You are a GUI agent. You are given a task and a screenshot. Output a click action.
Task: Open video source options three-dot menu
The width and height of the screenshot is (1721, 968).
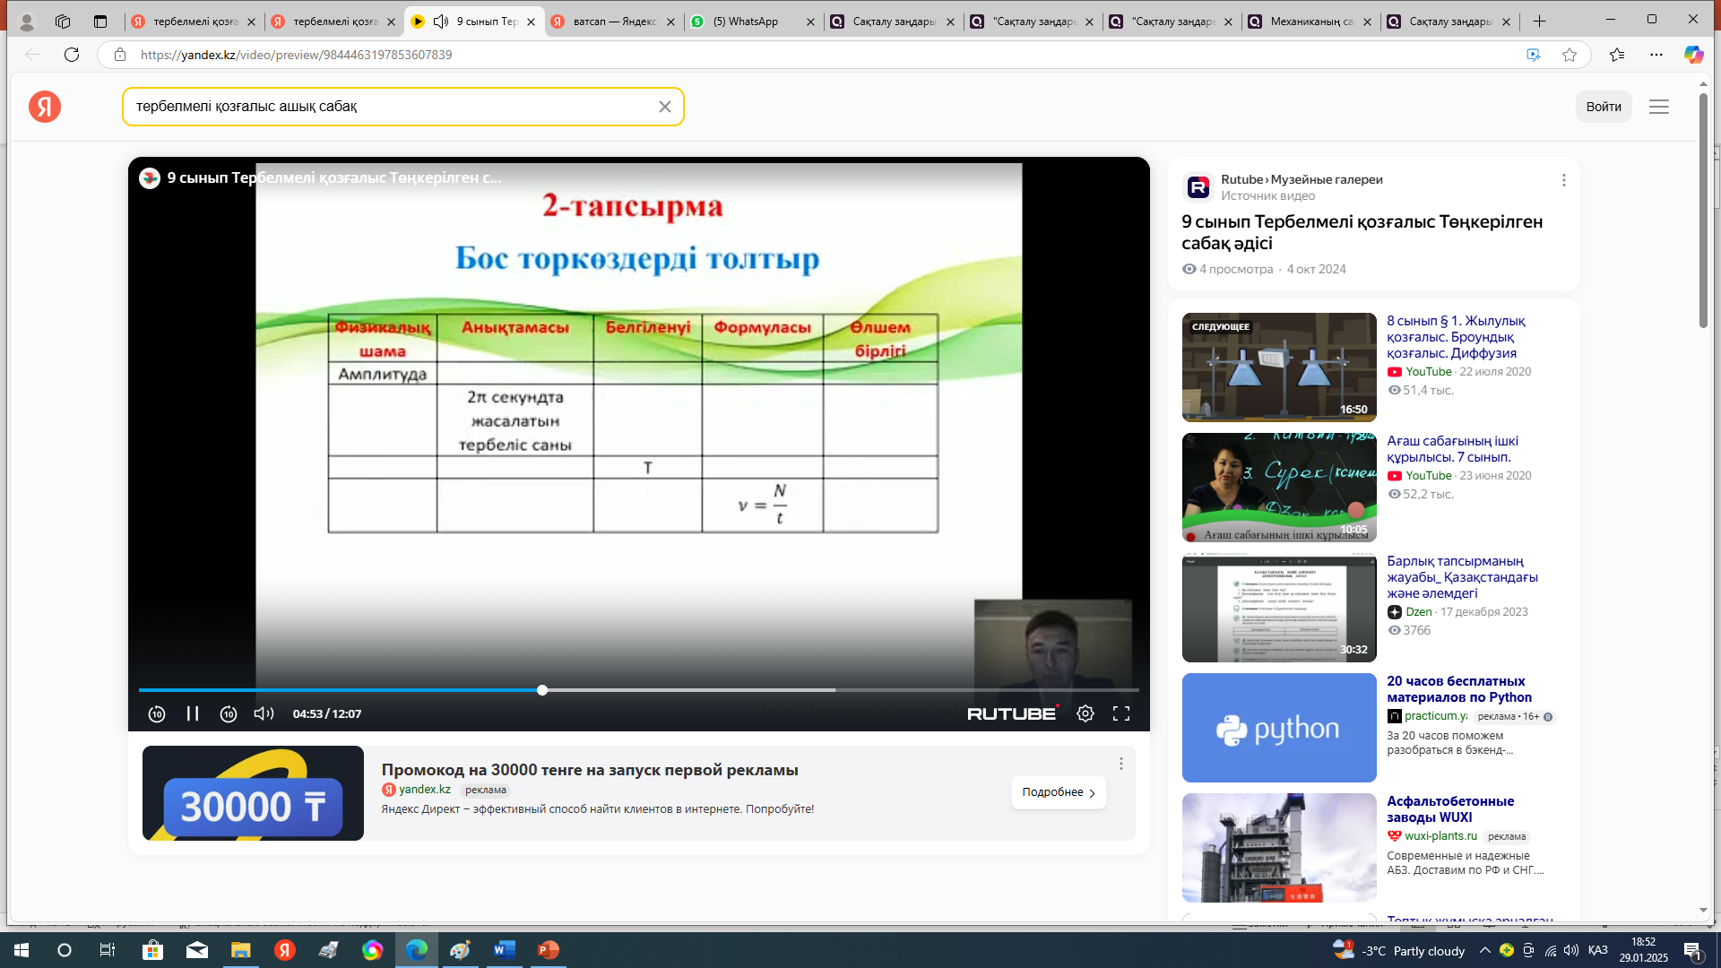tap(1563, 180)
